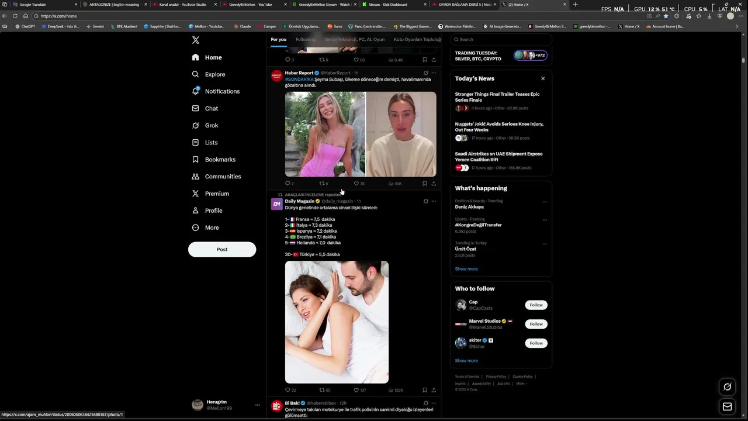748x421 pixels.
Task: Switch to Google Translate browser tab
Action: tap(46, 5)
